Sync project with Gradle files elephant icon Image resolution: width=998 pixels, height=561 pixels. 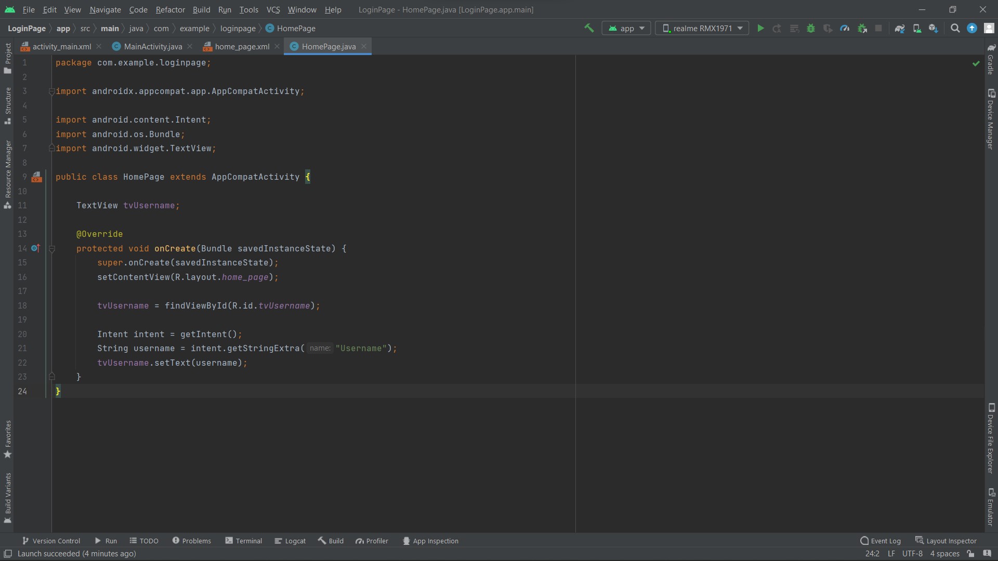tap(900, 28)
